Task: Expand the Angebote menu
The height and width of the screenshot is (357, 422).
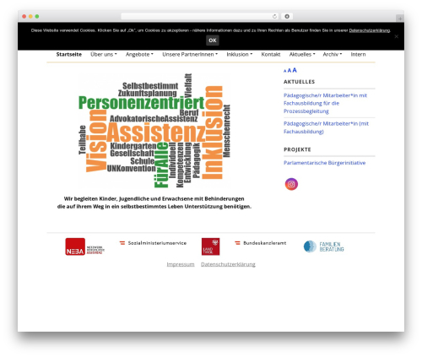Action: (x=139, y=54)
